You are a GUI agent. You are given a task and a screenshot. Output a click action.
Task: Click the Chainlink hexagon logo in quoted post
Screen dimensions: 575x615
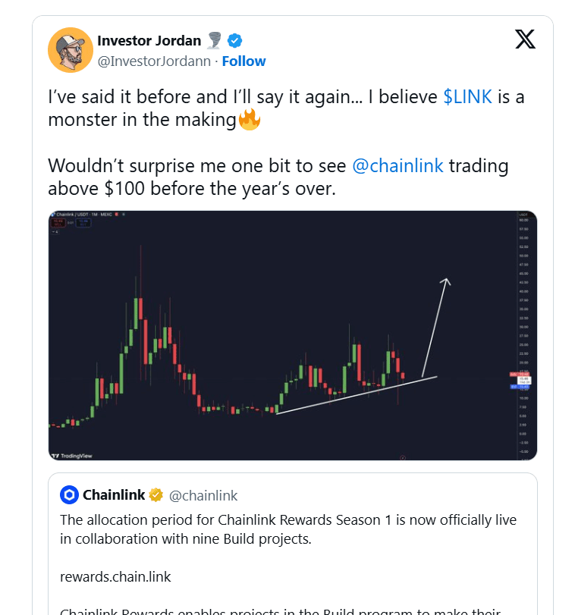click(70, 495)
